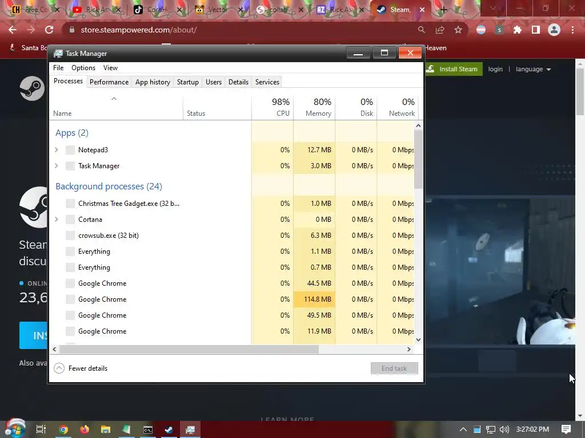Image resolution: width=585 pixels, height=438 pixels.
Task: Open Chrome three-dot menu
Action: tap(572, 30)
